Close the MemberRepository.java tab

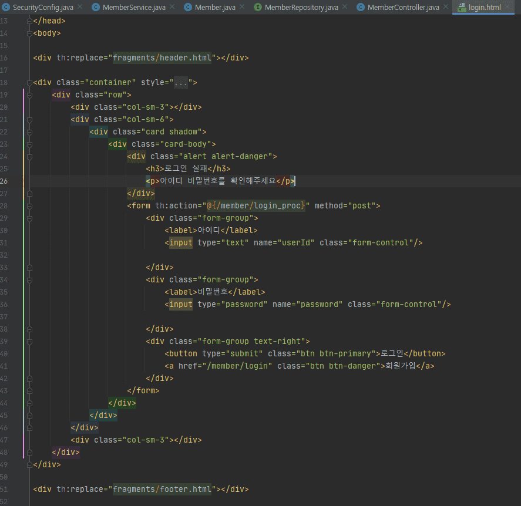(x=345, y=6)
